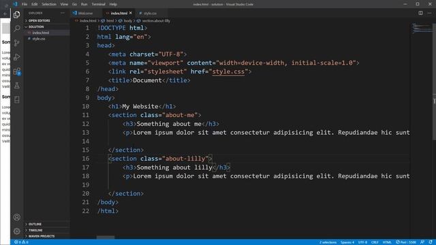Switch to the index.html tab

tap(119, 13)
